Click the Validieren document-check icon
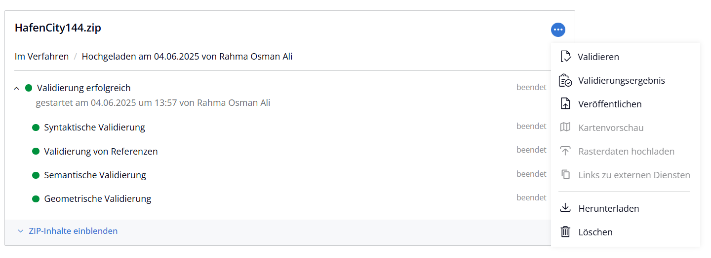The height and width of the screenshot is (258, 711). pyautogui.click(x=565, y=57)
